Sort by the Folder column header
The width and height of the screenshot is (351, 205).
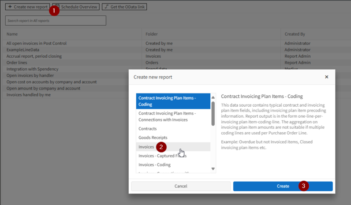point(152,34)
